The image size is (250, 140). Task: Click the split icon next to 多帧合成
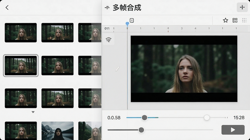(x=107, y=7)
